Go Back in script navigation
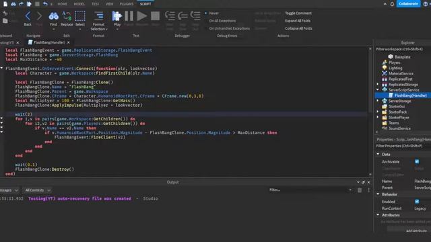431x242 pixels. point(28,16)
